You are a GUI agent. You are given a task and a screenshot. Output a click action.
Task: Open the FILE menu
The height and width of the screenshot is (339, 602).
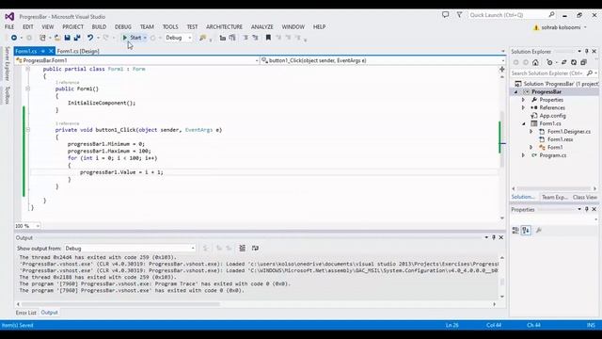coord(9,27)
